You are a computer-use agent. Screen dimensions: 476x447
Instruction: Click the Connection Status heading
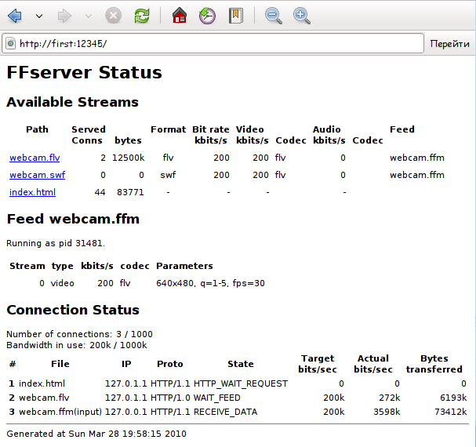[73, 310]
